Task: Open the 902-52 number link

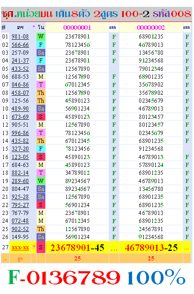Action: 20,229
